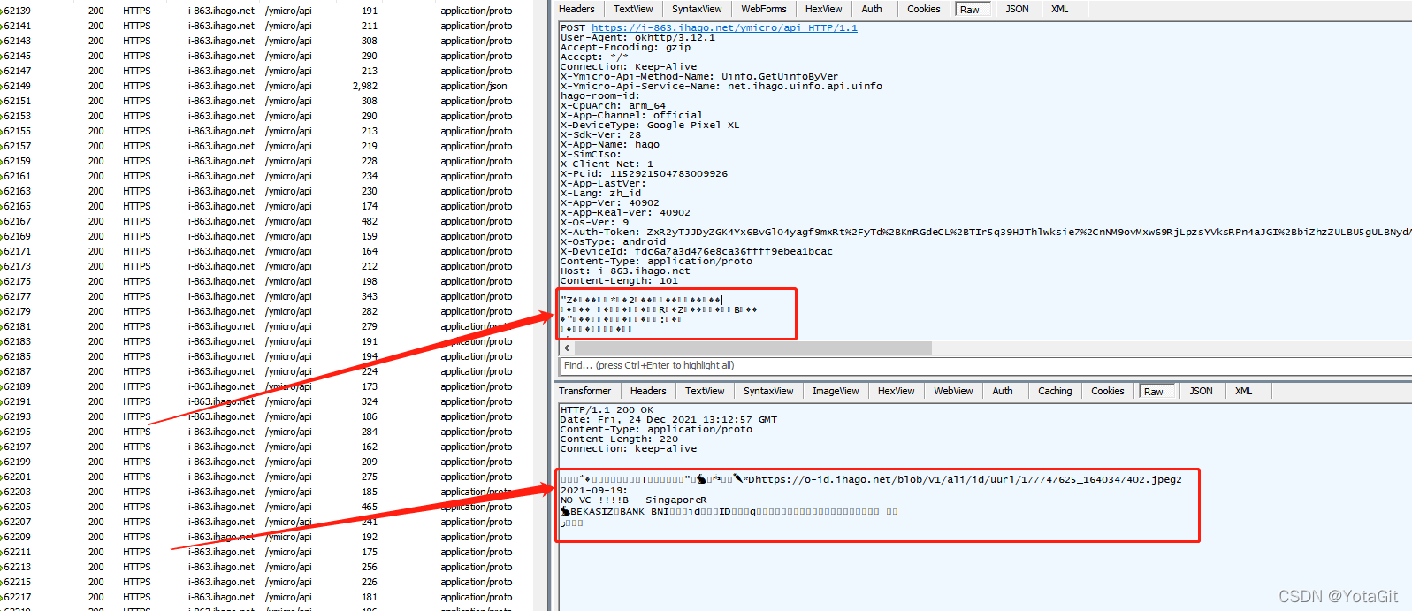
Task: Select session 62159 row
Action: click(x=265, y=161)
